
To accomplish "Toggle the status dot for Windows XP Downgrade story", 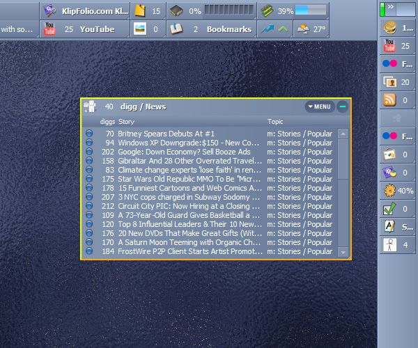I will click(89, 142).
